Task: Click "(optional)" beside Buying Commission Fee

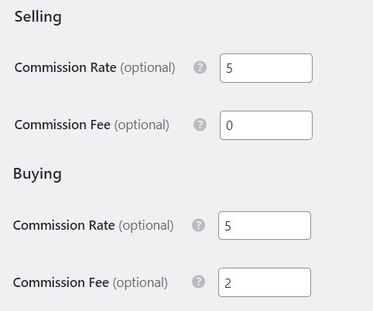Action: coord(140,283)
